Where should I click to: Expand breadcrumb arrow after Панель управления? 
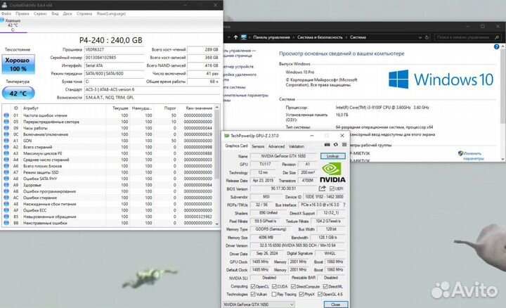(293, 37)
